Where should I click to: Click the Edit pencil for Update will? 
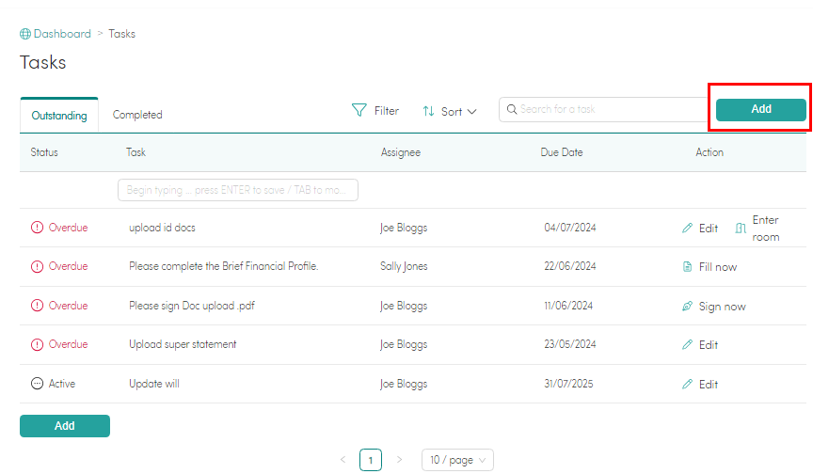[687, 384]
